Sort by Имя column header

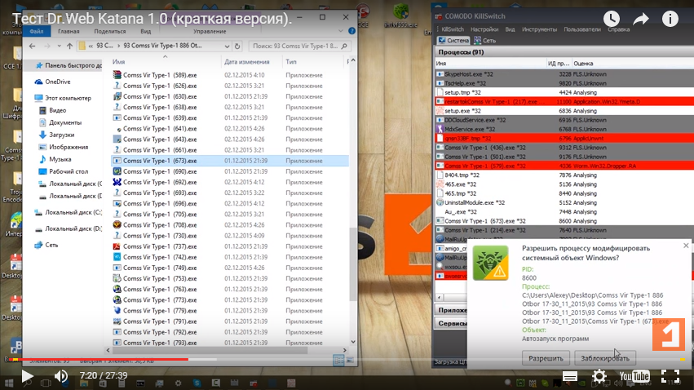(x=118, y=62)
